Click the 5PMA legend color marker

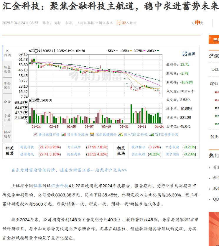[x=117, y=51]
